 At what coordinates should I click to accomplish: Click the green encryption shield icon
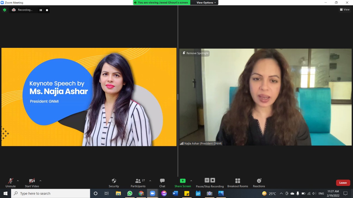point(4,10)
